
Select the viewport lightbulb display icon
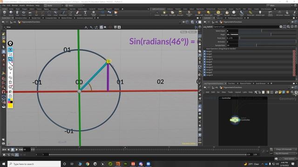(x=10, y=43)
